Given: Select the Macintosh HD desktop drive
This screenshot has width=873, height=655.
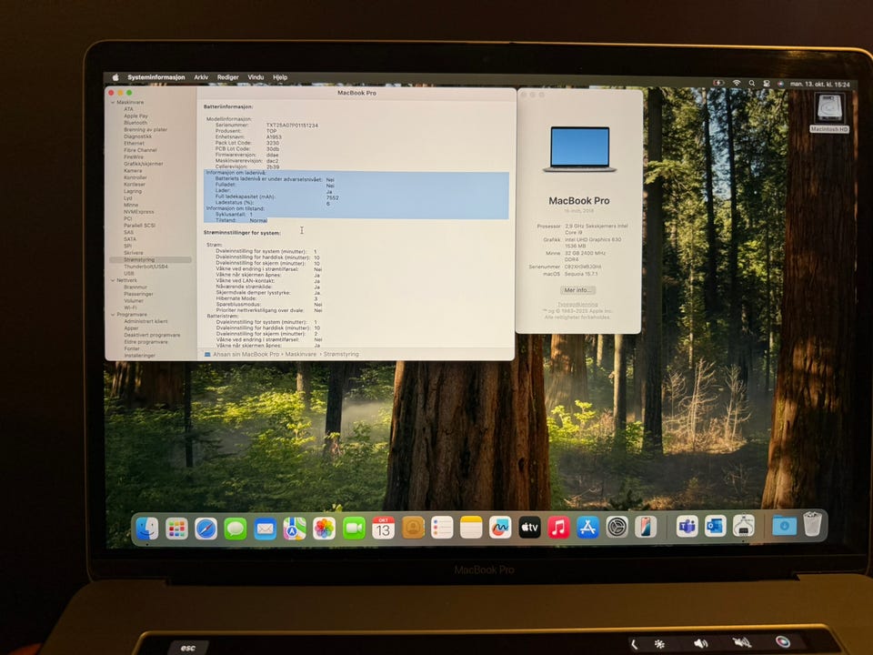Looking at the screenshot, I should [x=829, y=113].
